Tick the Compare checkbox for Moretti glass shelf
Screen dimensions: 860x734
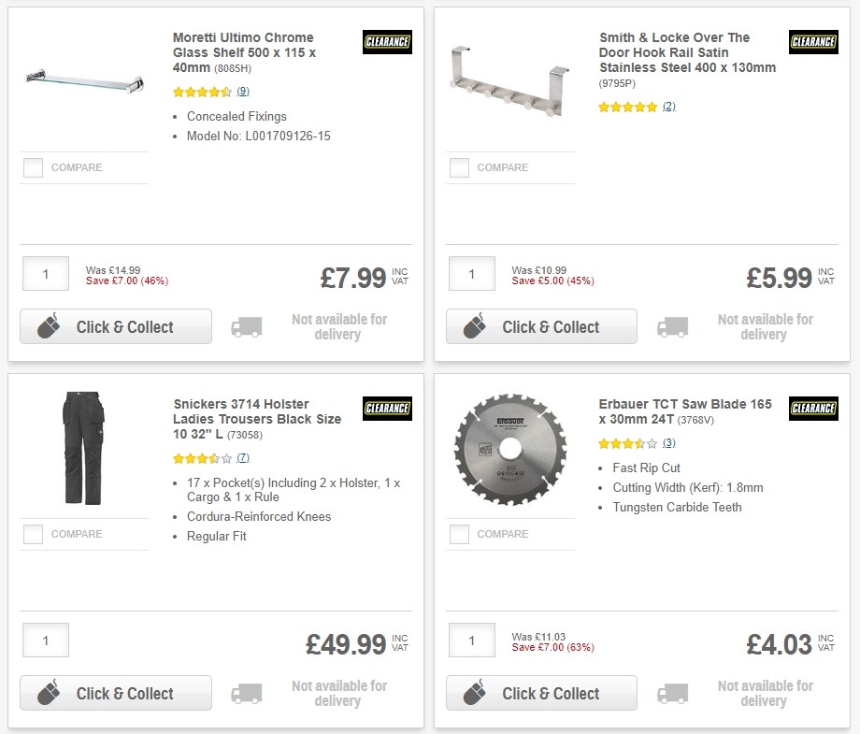33,167
